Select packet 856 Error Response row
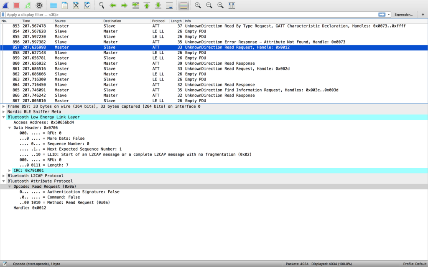428x267 pixels. [x=214, y=42]
